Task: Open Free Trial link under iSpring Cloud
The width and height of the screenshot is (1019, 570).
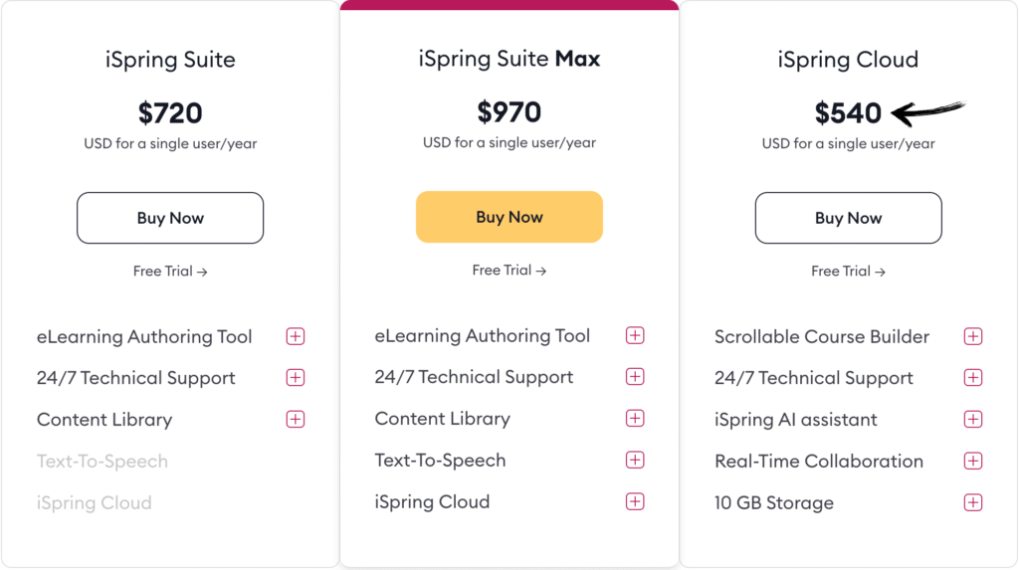Action: coord(848,271)
